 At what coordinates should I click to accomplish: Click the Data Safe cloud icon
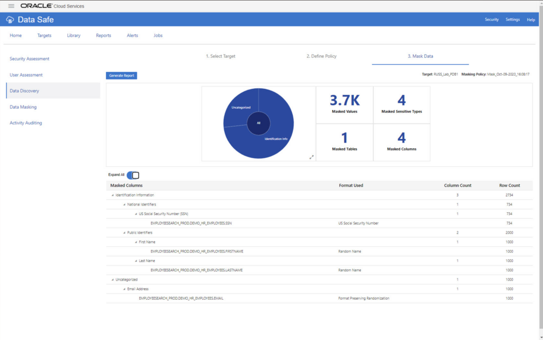(10, 19)
